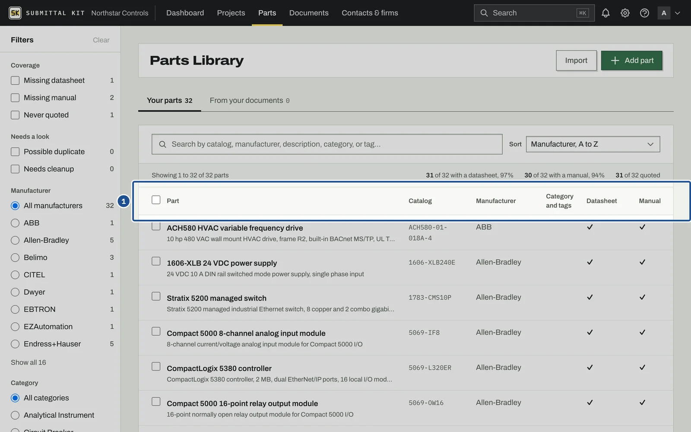Click catalog number 5069-IF8
The height and width of the screenshot is (432, 691).
pos(424,333)
